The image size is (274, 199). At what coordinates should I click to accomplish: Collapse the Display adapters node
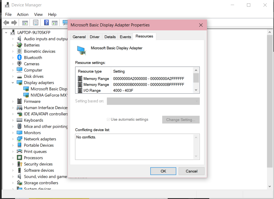13,83
